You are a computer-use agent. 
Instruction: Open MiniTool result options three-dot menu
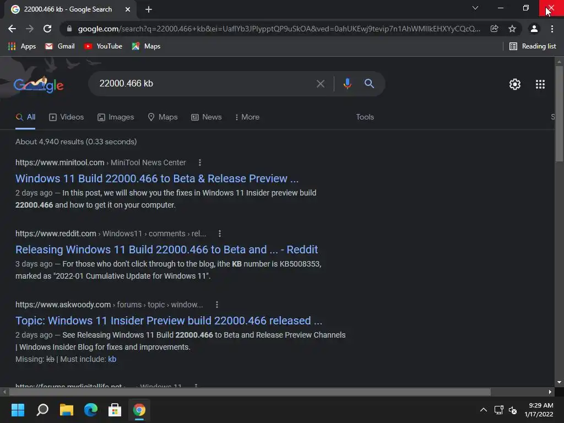199,162
